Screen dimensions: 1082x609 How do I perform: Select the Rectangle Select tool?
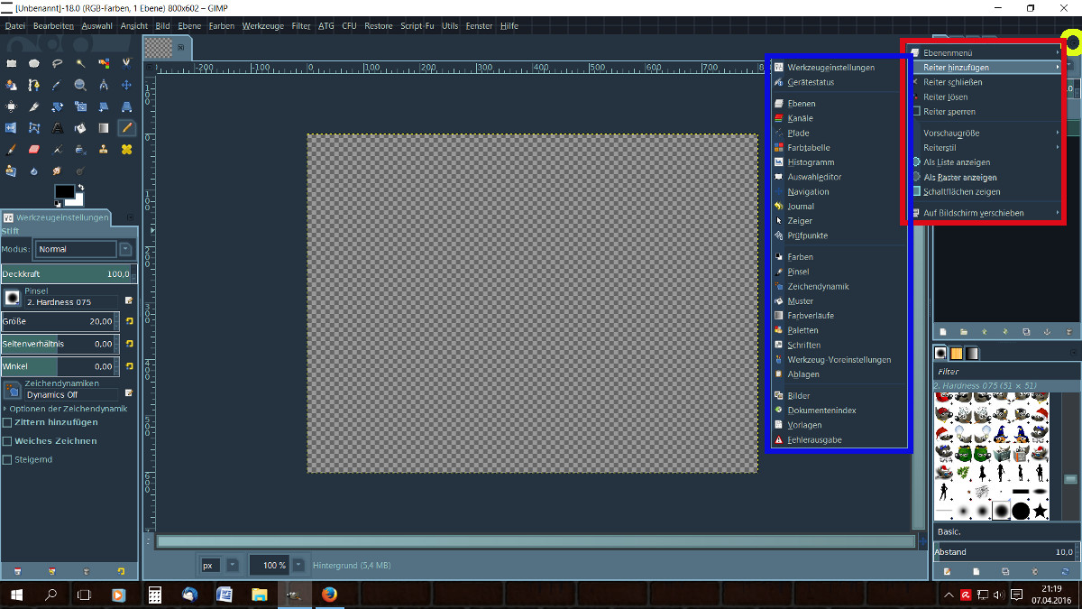(12, 63)
